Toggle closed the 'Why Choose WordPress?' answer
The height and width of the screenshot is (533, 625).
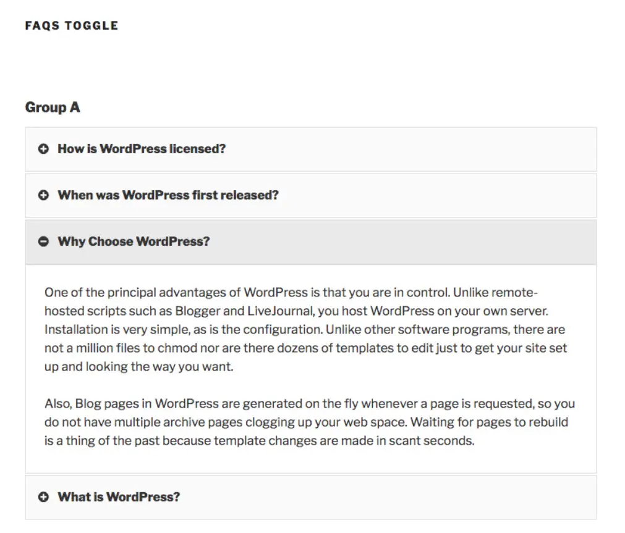pyautogui.click(x=134, y=241)
